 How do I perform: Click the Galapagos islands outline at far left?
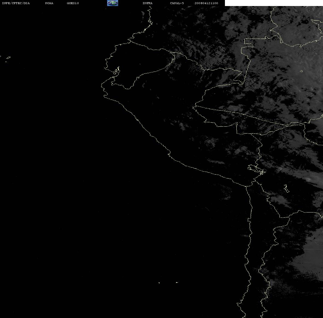pyautogui.click(x=8, y=59)
